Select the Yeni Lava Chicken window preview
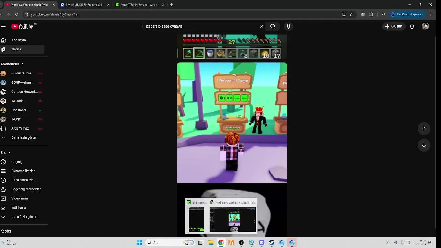The width and height of the screenshot is (441, 248). [x=233, y=219]
